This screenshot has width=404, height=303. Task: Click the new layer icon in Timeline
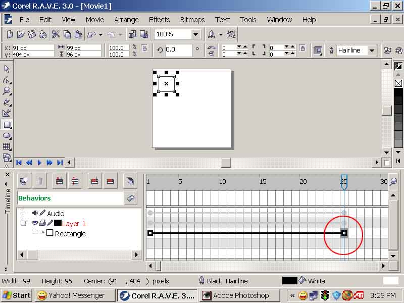[24, 181]
